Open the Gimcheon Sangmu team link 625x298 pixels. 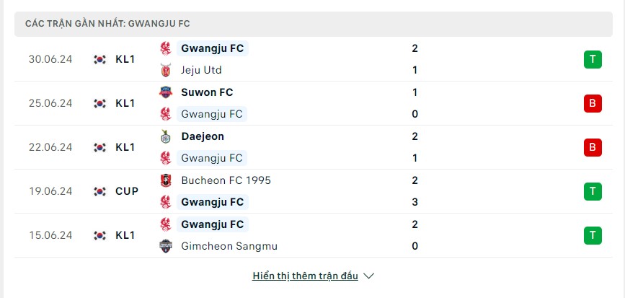pos(229,246)
